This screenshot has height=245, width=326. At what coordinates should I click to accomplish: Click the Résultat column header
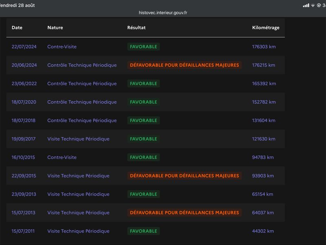[x=137, y=27]
